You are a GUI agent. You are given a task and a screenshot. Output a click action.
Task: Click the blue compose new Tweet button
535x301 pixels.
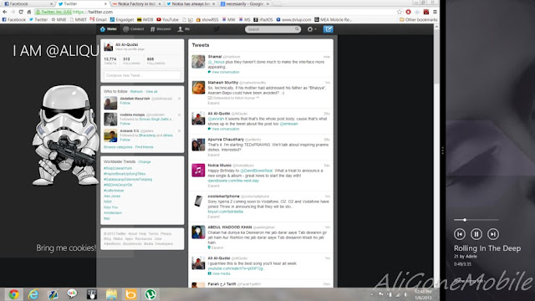point(329,29)
